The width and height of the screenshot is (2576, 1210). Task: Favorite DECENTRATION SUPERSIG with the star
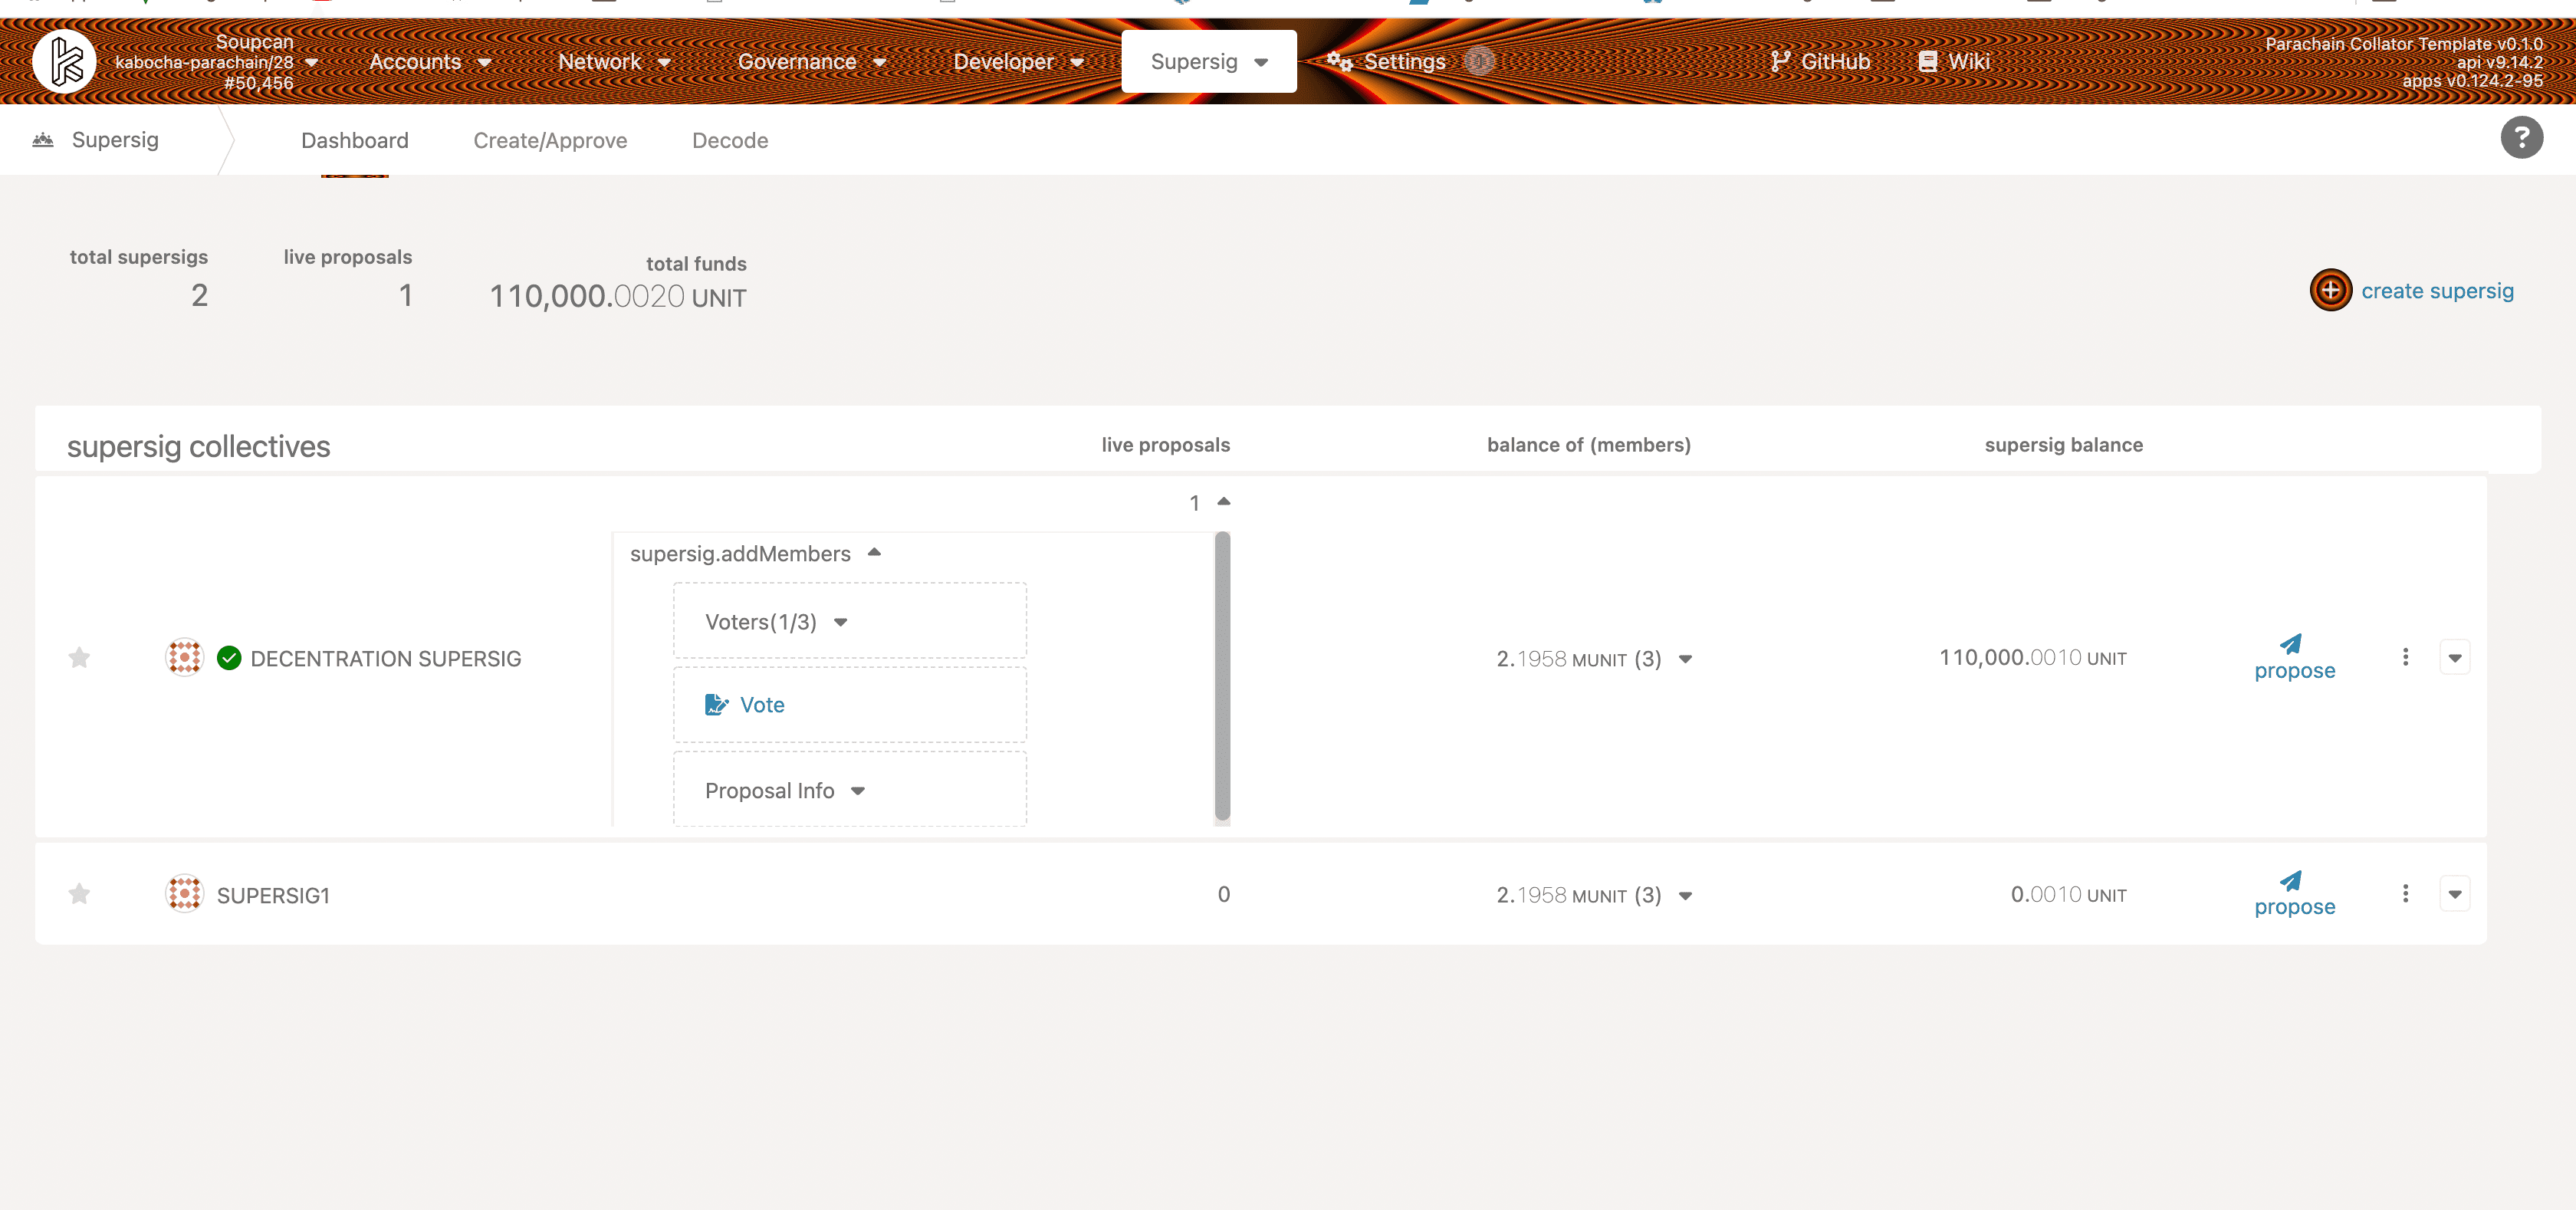(79, 657)
